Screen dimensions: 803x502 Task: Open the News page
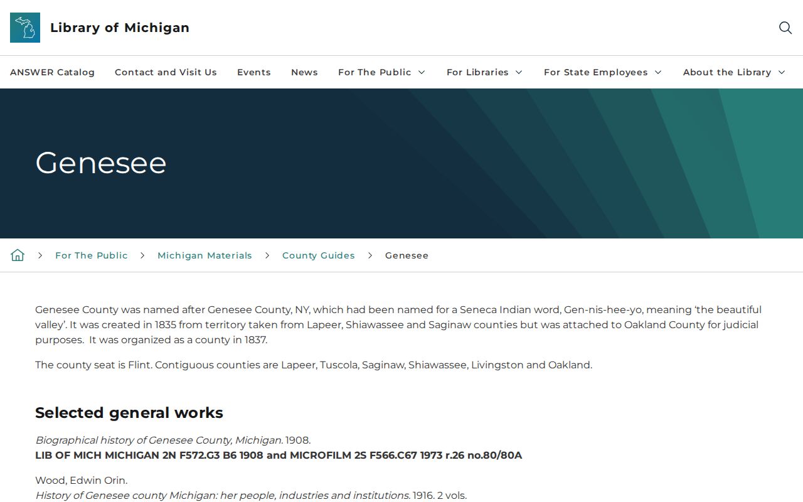tap(304, 72)
